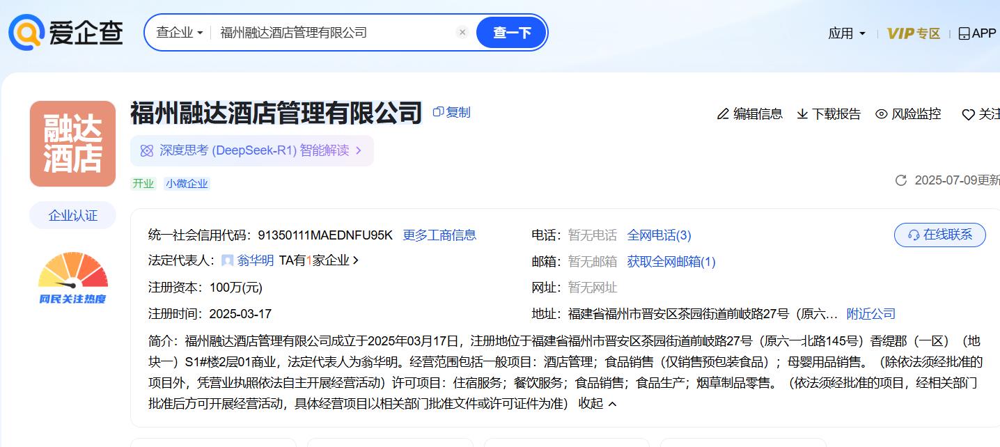Focus the company name search field
This screenshot has height=447, width=1000.
tap(334, 33)
